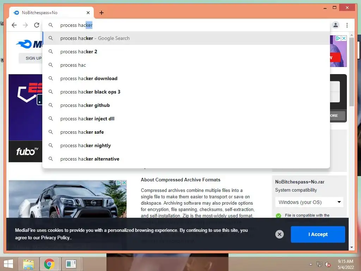The width and height of the screenshot is (361, 271).
Task: Click the address bar search field
Action: [186, 25]
